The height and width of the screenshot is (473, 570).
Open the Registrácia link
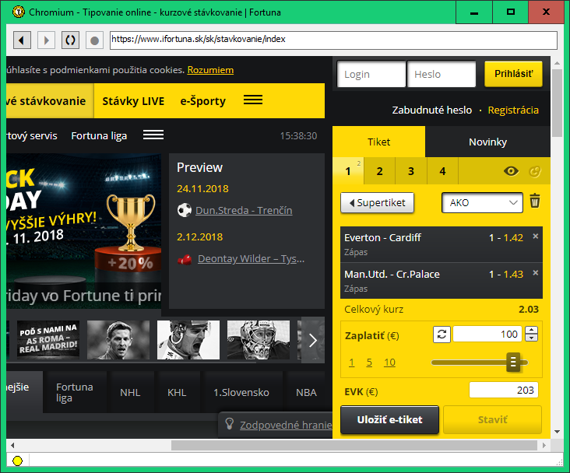513,110
